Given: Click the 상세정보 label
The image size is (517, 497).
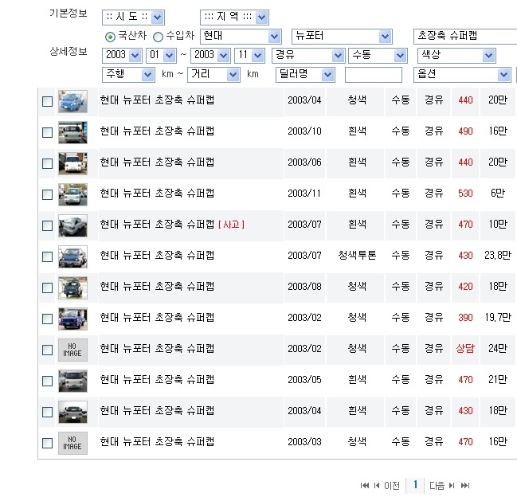Looking at the screenshot, I should [69, 52].
